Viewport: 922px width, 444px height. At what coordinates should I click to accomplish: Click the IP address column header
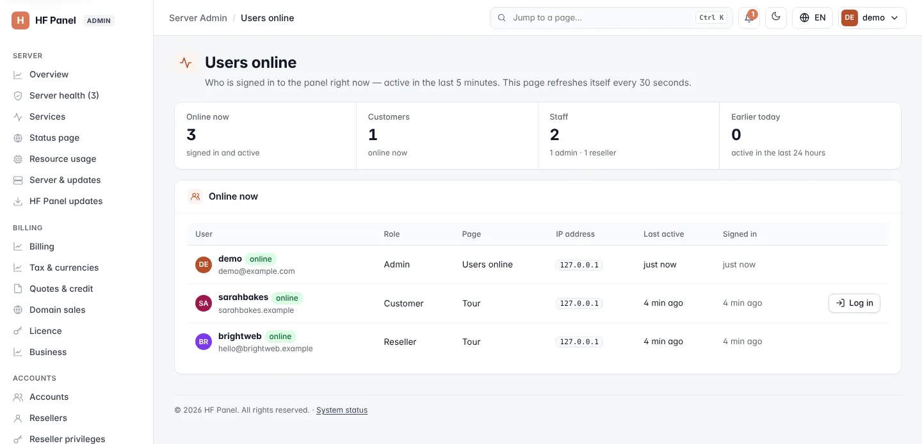point(575,234)
